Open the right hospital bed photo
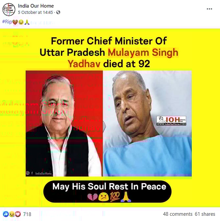This screenshot has height=221, width=220. click(147, 124)
